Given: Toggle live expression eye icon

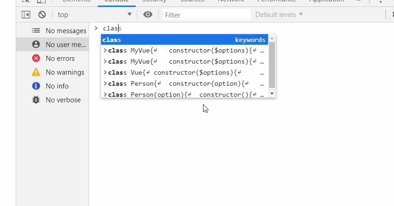Looking at the screenshot, I should [x=148, y=15].
